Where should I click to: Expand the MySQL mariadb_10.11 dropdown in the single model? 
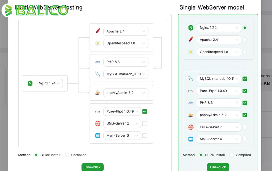[219, 79]
